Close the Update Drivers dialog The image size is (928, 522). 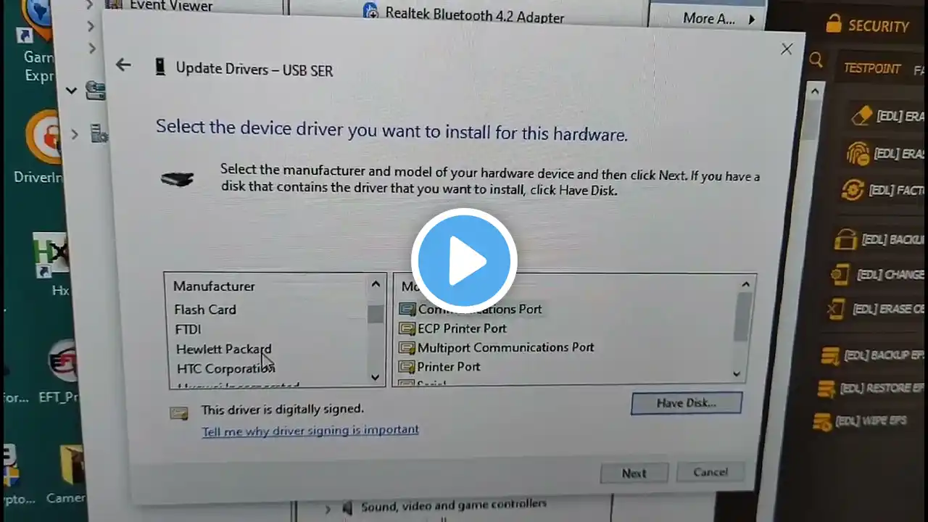click(787, 49)
